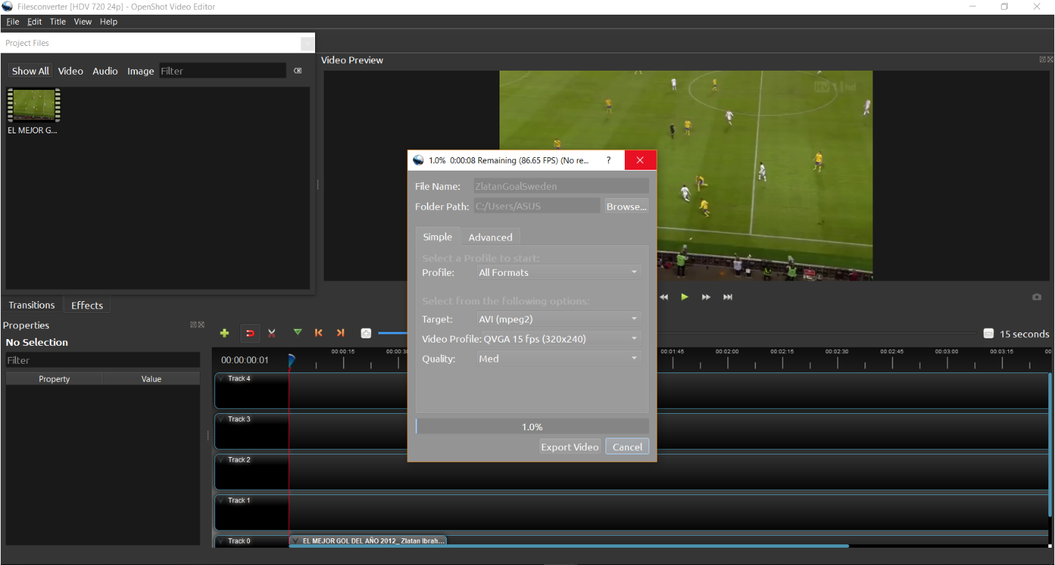1055x565 pixels.
Task: Zoom in the timeline using the plus icon
Action: click(x=366, y=333)
